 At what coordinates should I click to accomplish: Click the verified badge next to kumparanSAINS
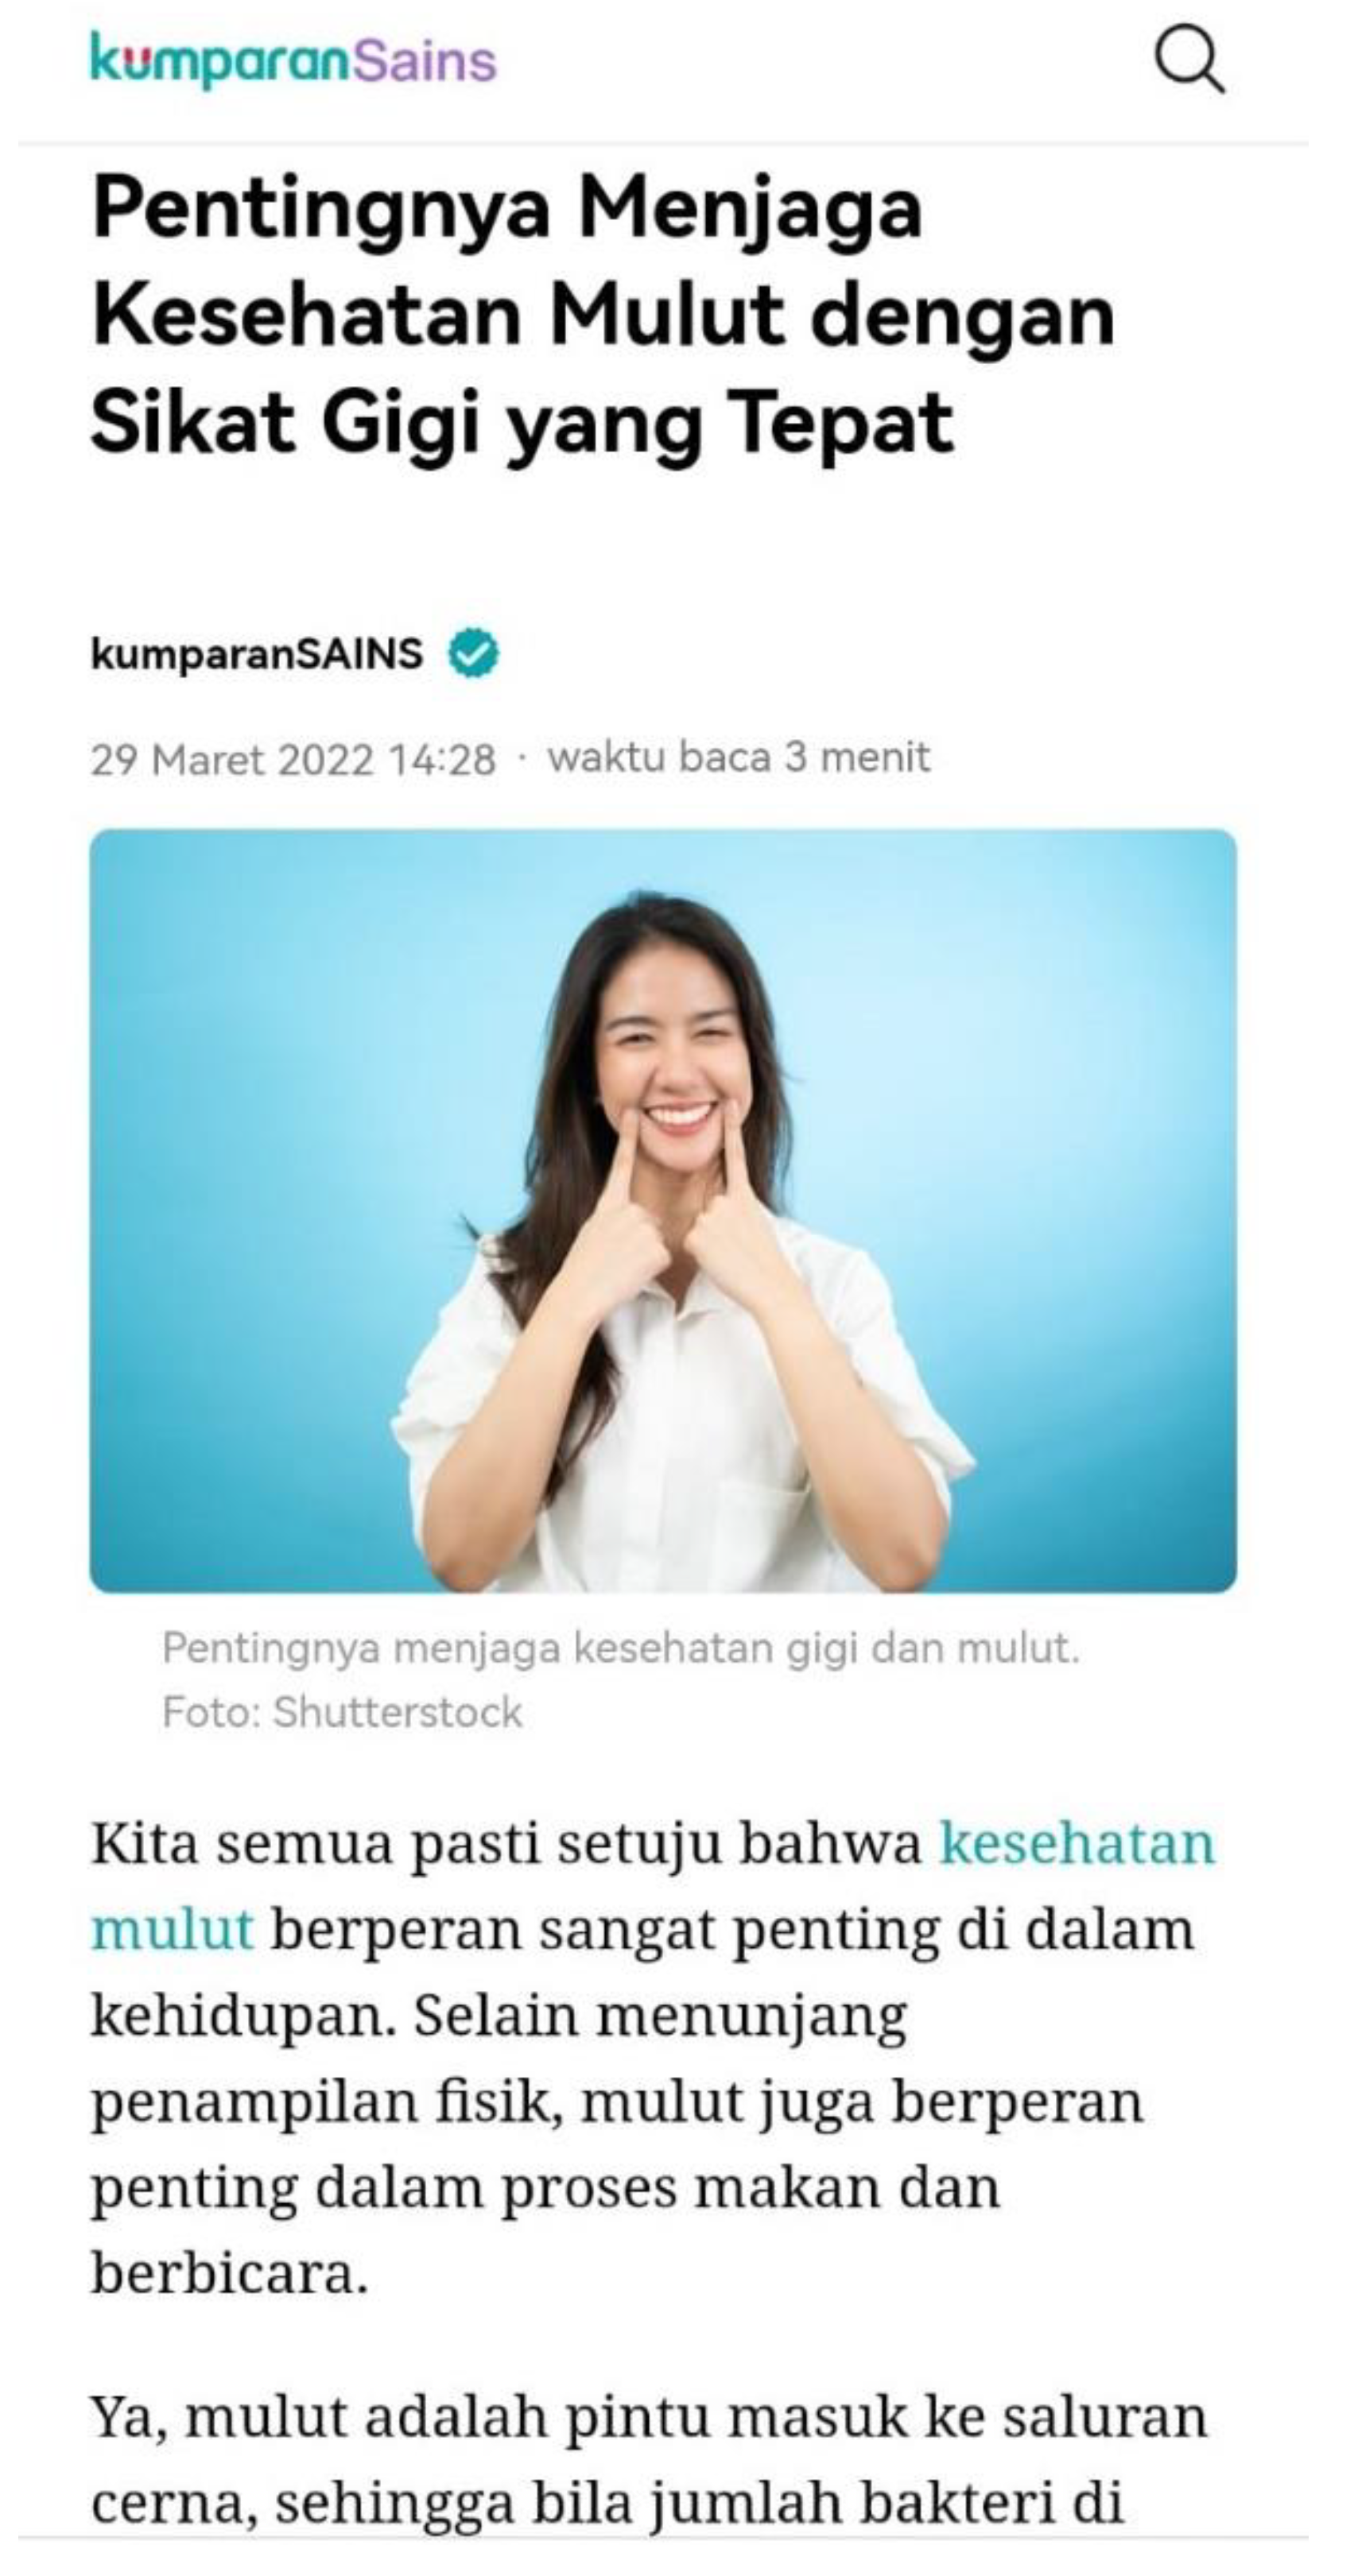[x=473, y=654]
